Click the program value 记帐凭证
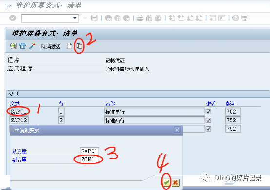The width and height of the screenshot is (270, 190). pos(115,60)
